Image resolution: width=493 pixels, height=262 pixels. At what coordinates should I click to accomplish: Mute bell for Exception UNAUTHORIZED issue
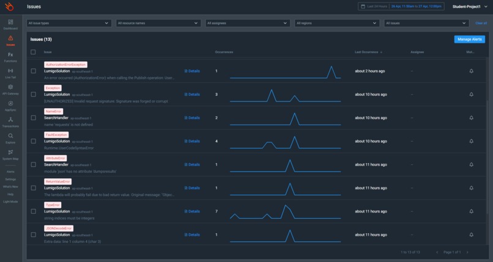472,95
